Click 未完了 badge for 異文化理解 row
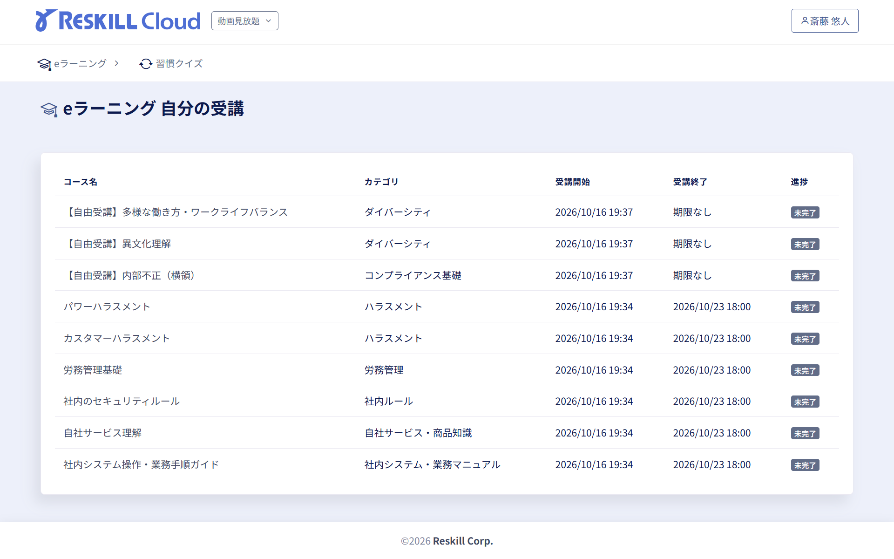894x559 pixels. tap(805, 244)
